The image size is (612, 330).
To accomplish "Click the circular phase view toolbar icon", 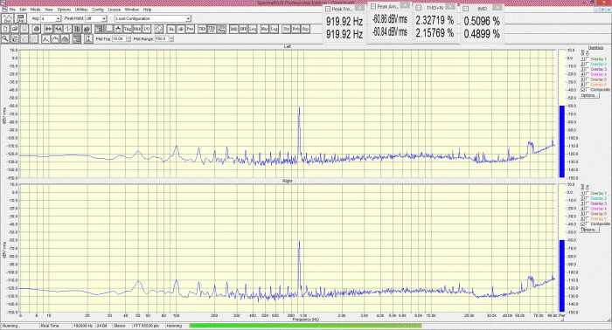I will pyautogui.click(x=158, y=29).
